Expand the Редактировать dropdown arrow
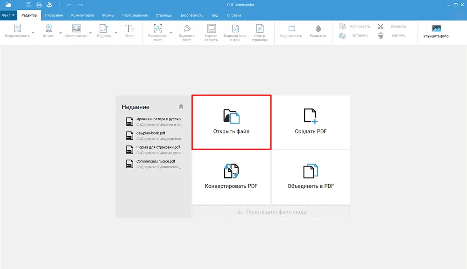 click(x=33, y=33)
